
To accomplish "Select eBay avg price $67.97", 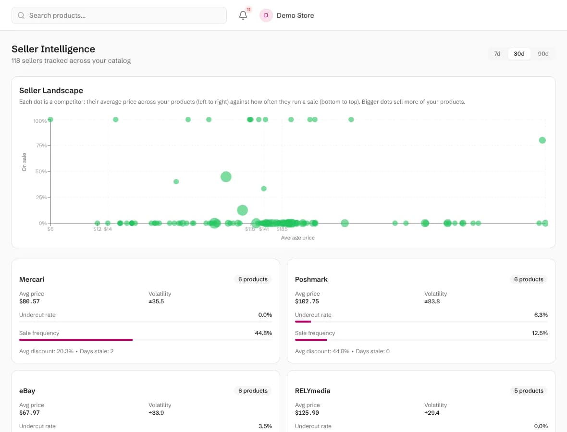I will 29,412.
